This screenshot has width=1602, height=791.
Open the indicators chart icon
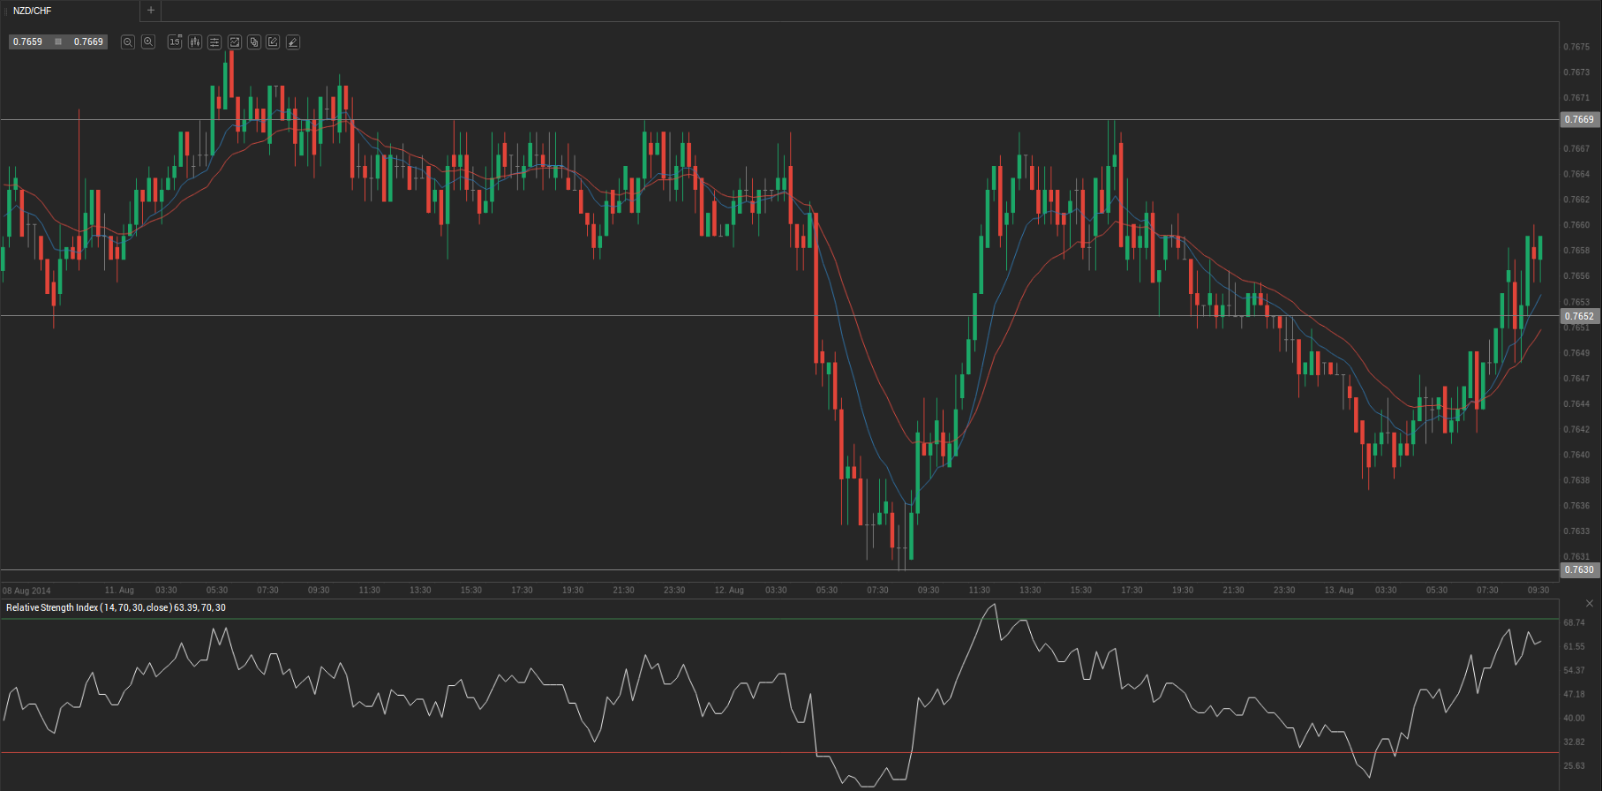[x=235, y=42]
